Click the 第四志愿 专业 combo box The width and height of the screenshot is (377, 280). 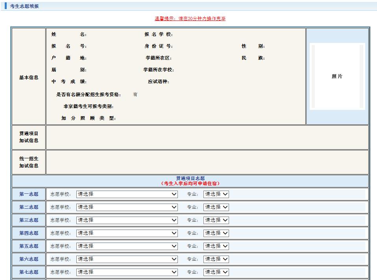point(216,233)
